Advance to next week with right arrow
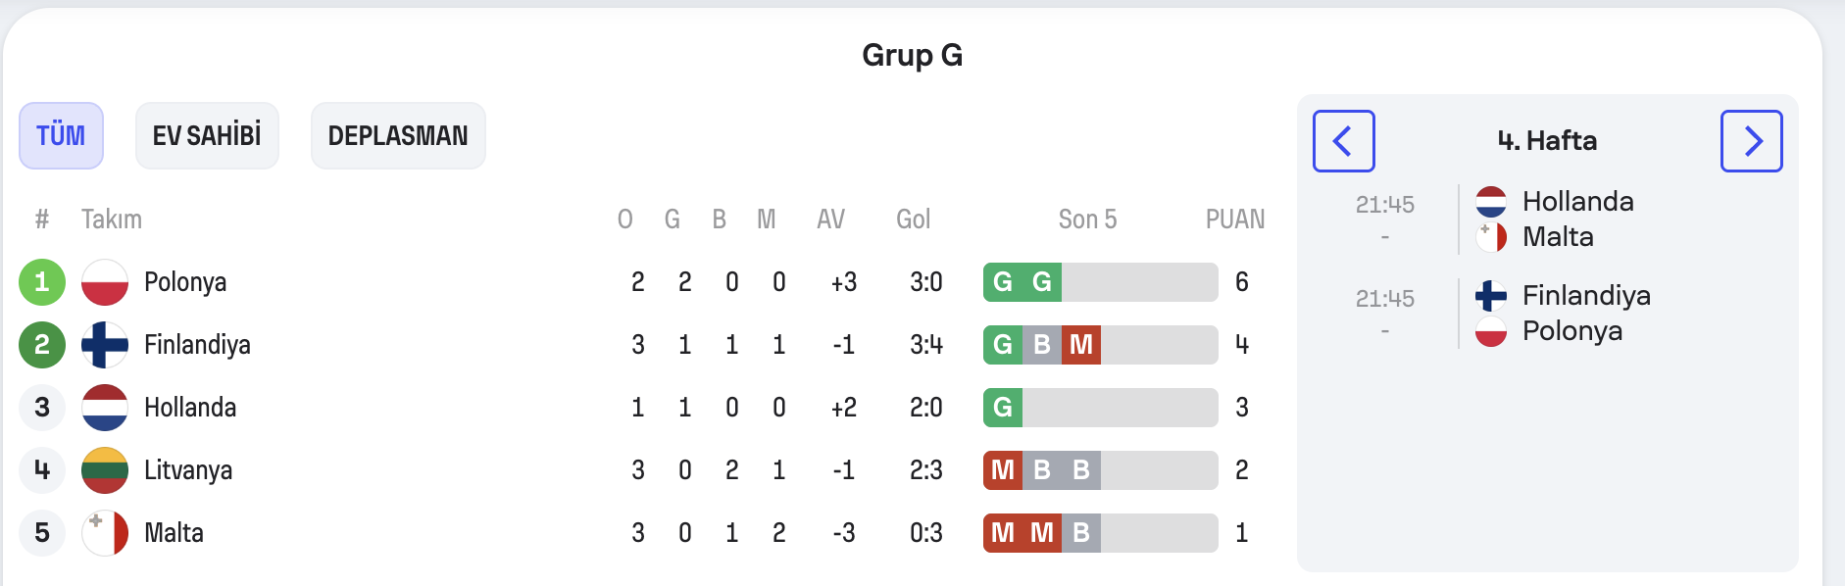Image resolution: width=1845 pixels, height=586 pixels. click(x=1751, y=141)
